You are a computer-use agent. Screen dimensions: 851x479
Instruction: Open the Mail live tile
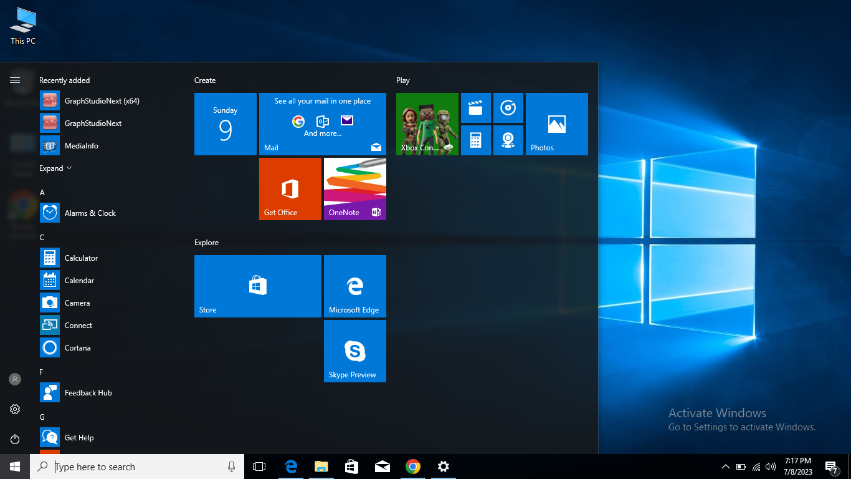pyautogui.click(x=323, y=124)
